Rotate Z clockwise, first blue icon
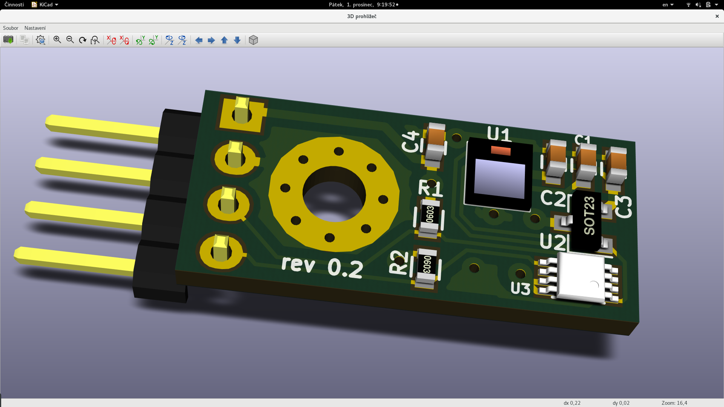 click(169, 40)
